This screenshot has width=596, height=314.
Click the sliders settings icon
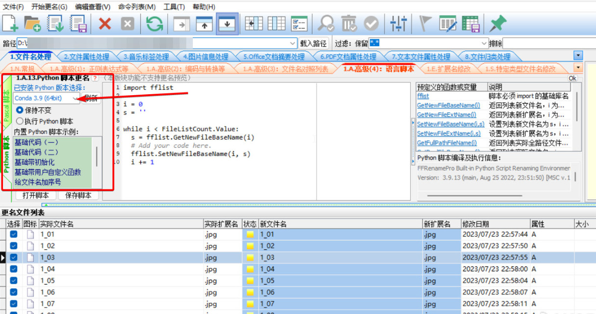coord(399,23)
